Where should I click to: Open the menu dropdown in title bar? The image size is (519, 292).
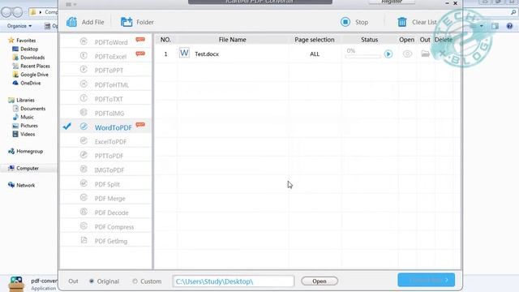(x=71, y=4)
